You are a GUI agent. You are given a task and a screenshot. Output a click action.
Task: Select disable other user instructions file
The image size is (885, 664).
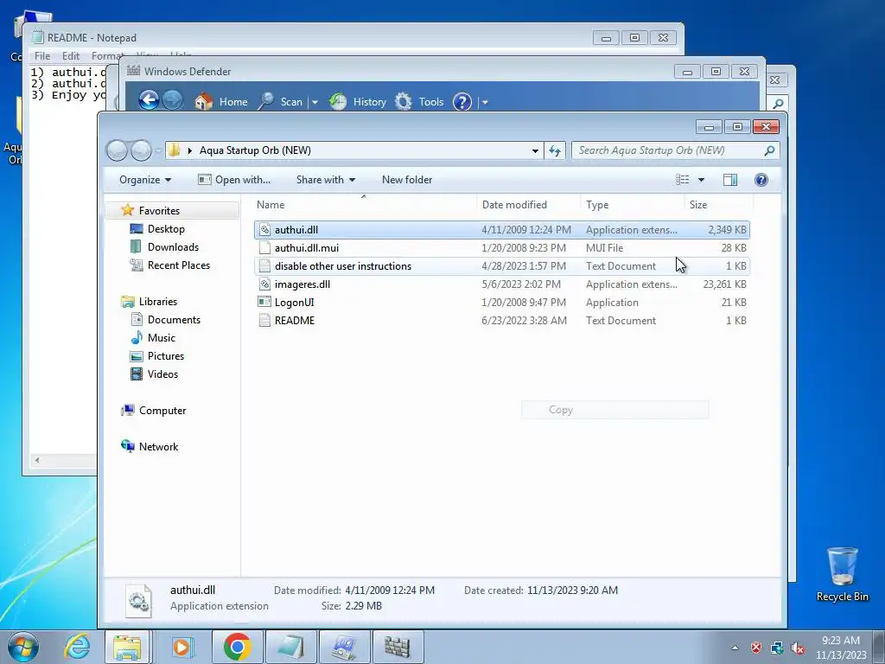coord(502,266)
